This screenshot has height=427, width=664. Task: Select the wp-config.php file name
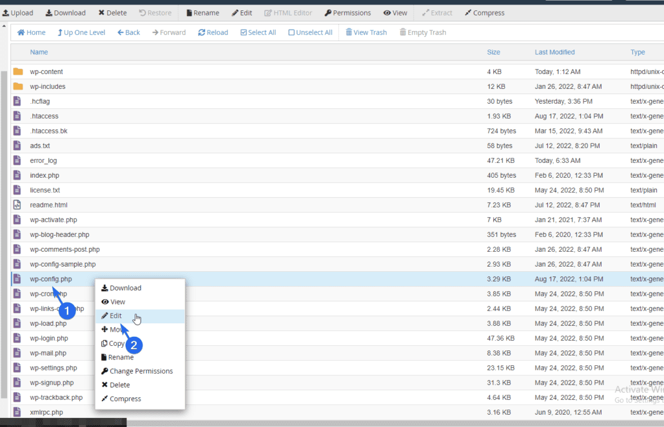point(51,279)
